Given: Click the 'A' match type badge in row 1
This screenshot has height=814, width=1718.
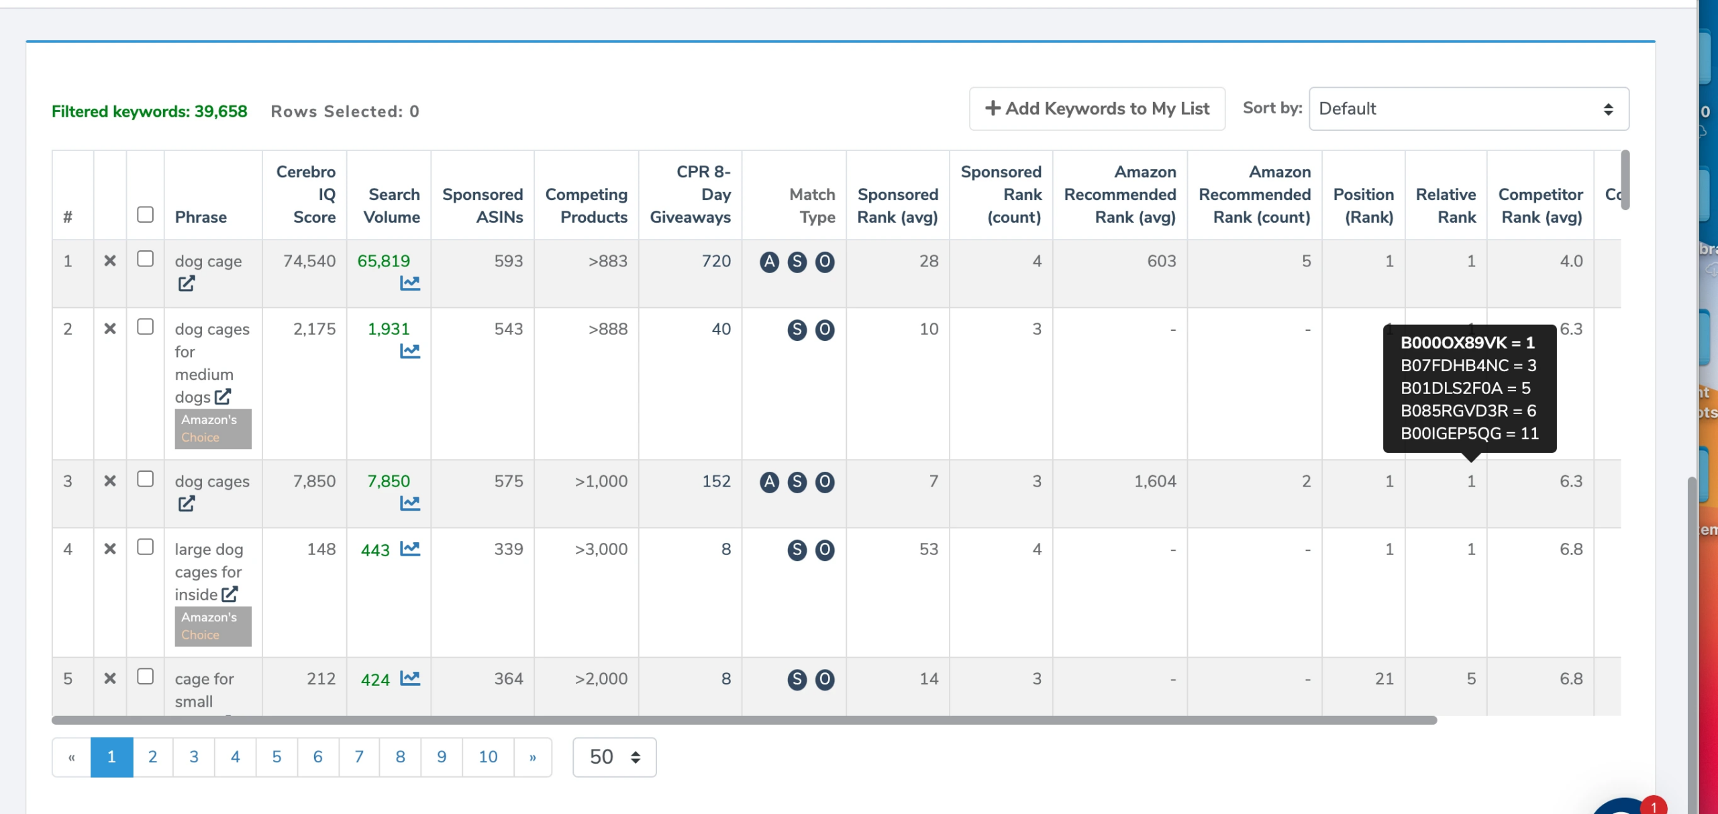Looking at the screenshot, I should coord(769,262).
